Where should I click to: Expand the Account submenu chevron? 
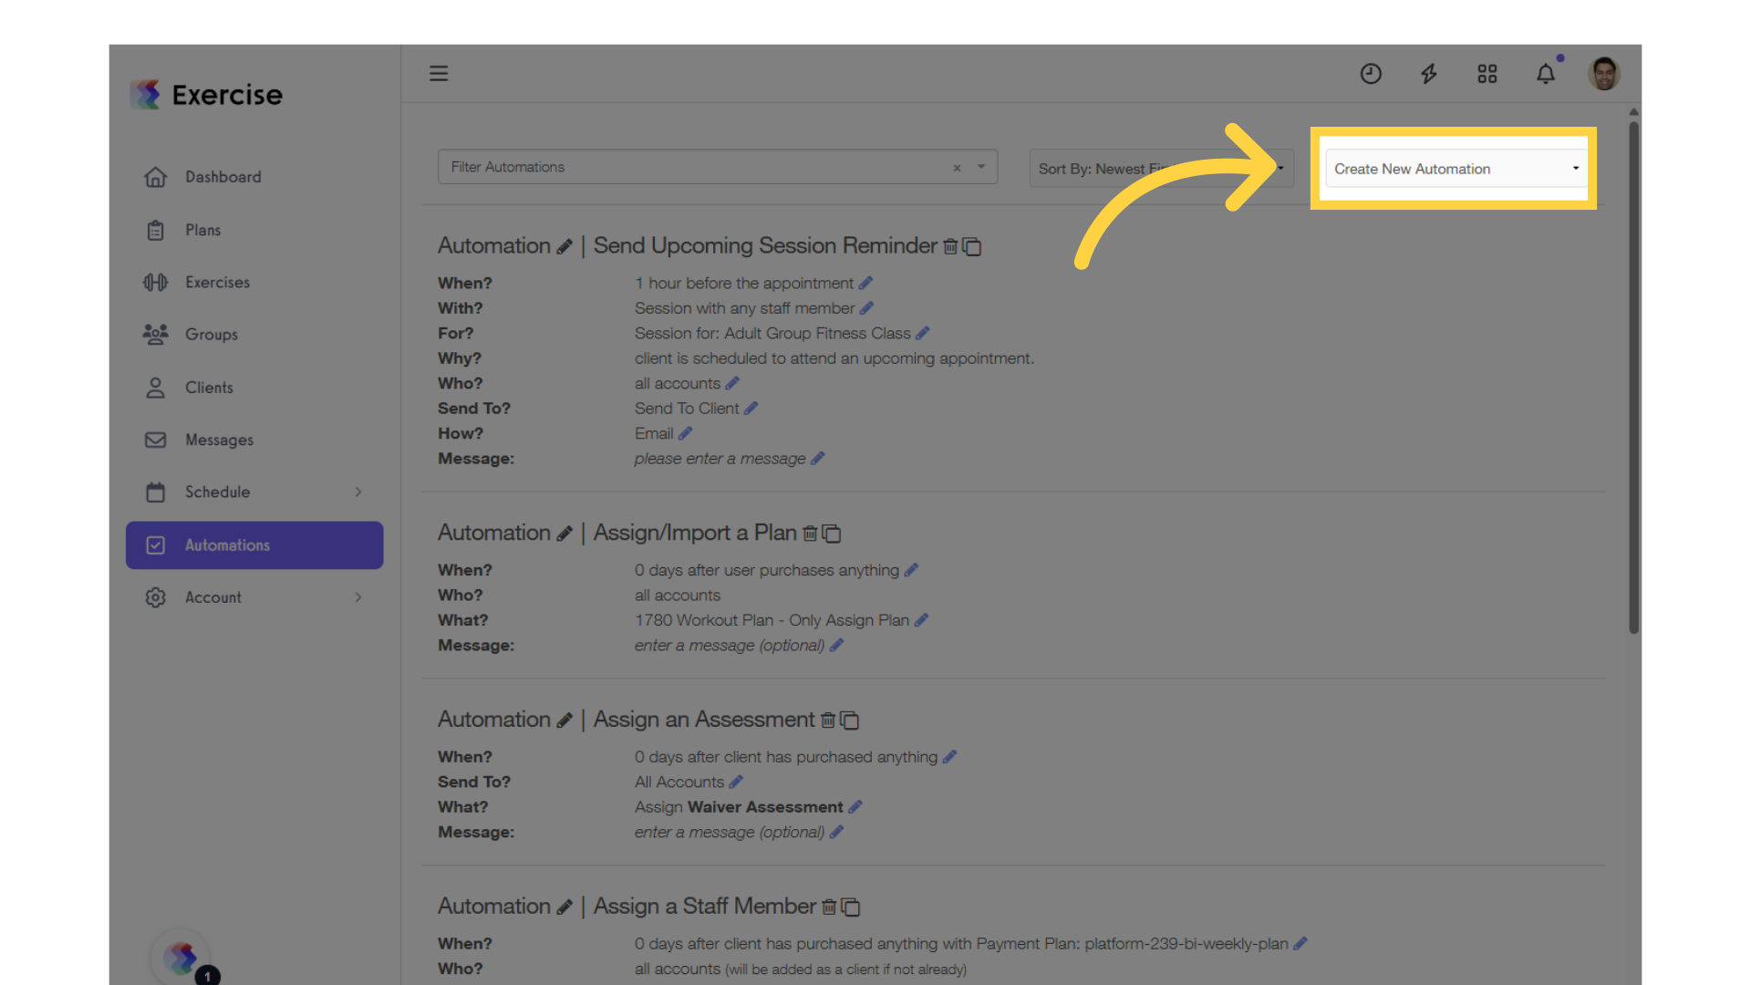pyautogui.click(x=358, y=597)
